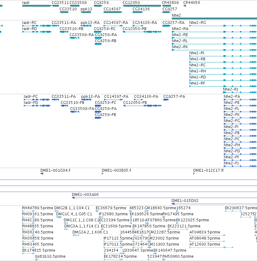Screen dimensions: 257x261
Task: Select the CG33511 gene label
Action: point(60,3)
